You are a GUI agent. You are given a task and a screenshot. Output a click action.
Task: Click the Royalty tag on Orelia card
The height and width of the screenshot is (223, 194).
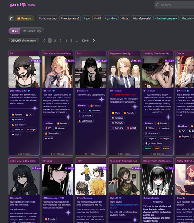pos(184,136)
